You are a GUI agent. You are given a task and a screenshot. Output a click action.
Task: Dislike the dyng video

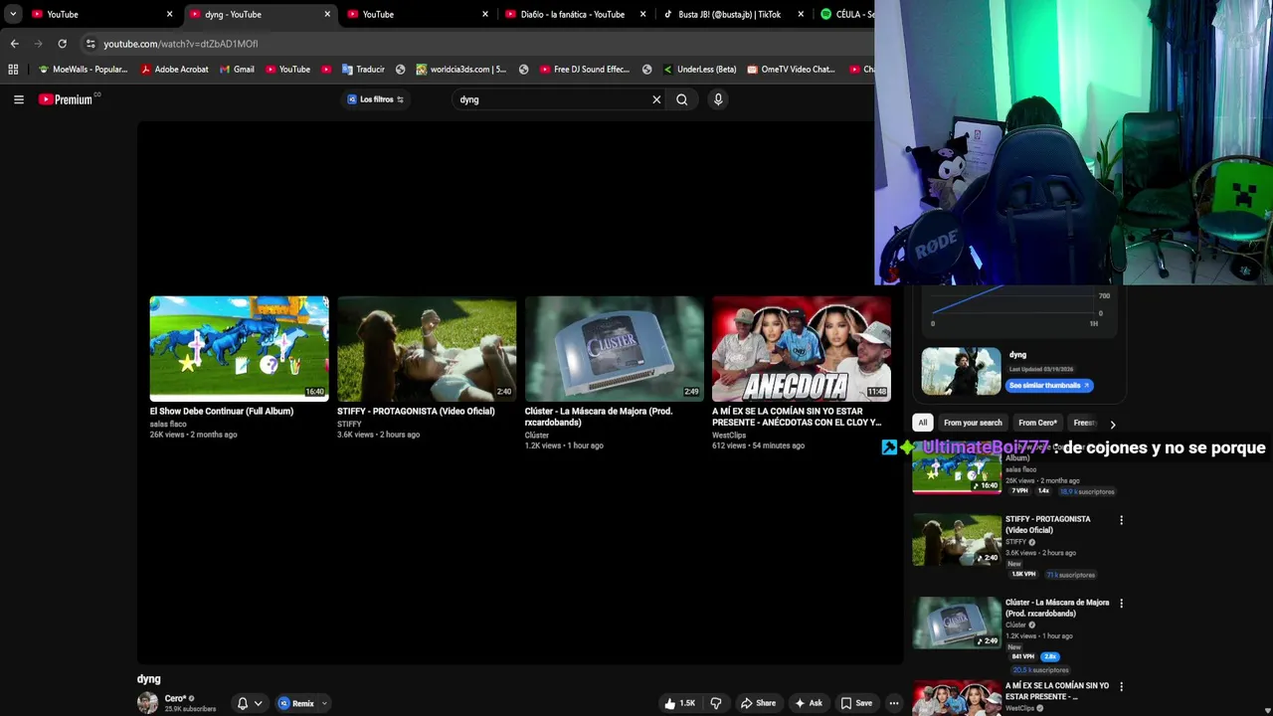point(716,703)
